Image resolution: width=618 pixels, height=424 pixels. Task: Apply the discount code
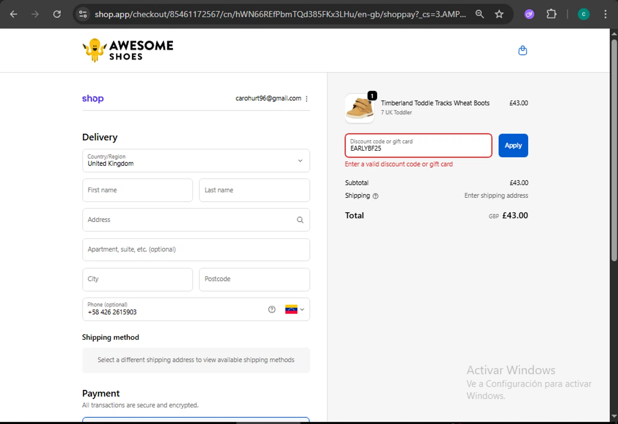pyautogui.click(x=513, y=145)
